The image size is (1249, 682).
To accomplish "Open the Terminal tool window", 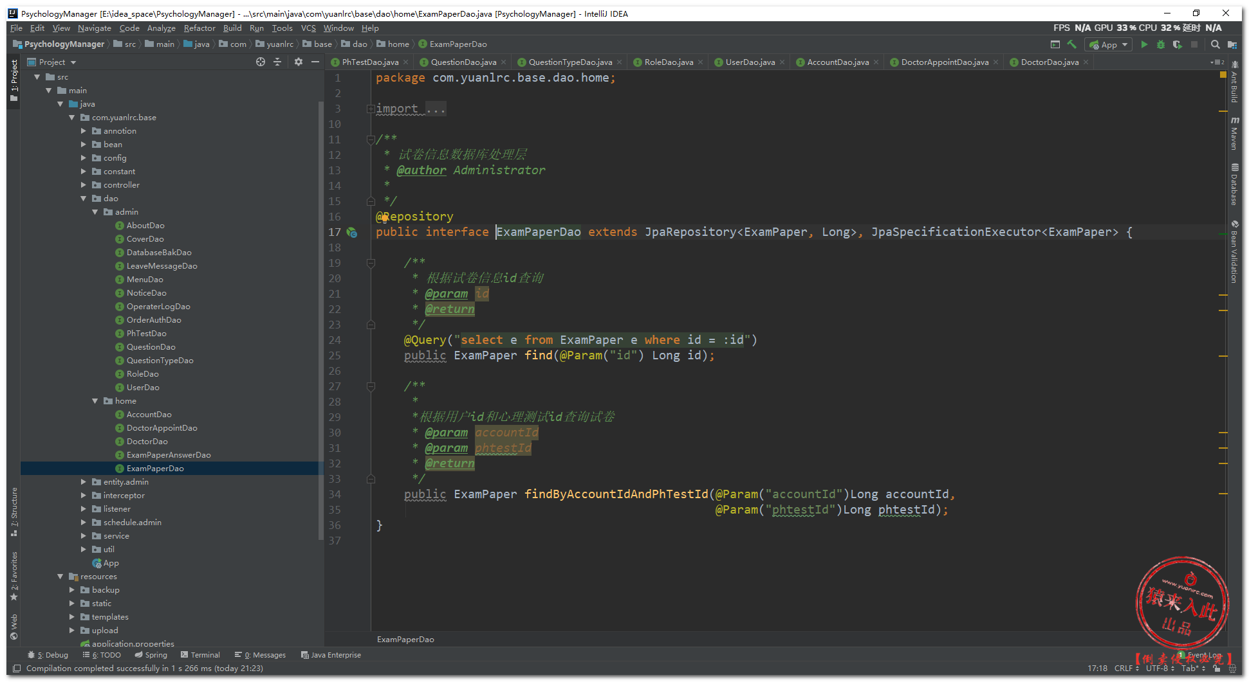I will point(200,655).
